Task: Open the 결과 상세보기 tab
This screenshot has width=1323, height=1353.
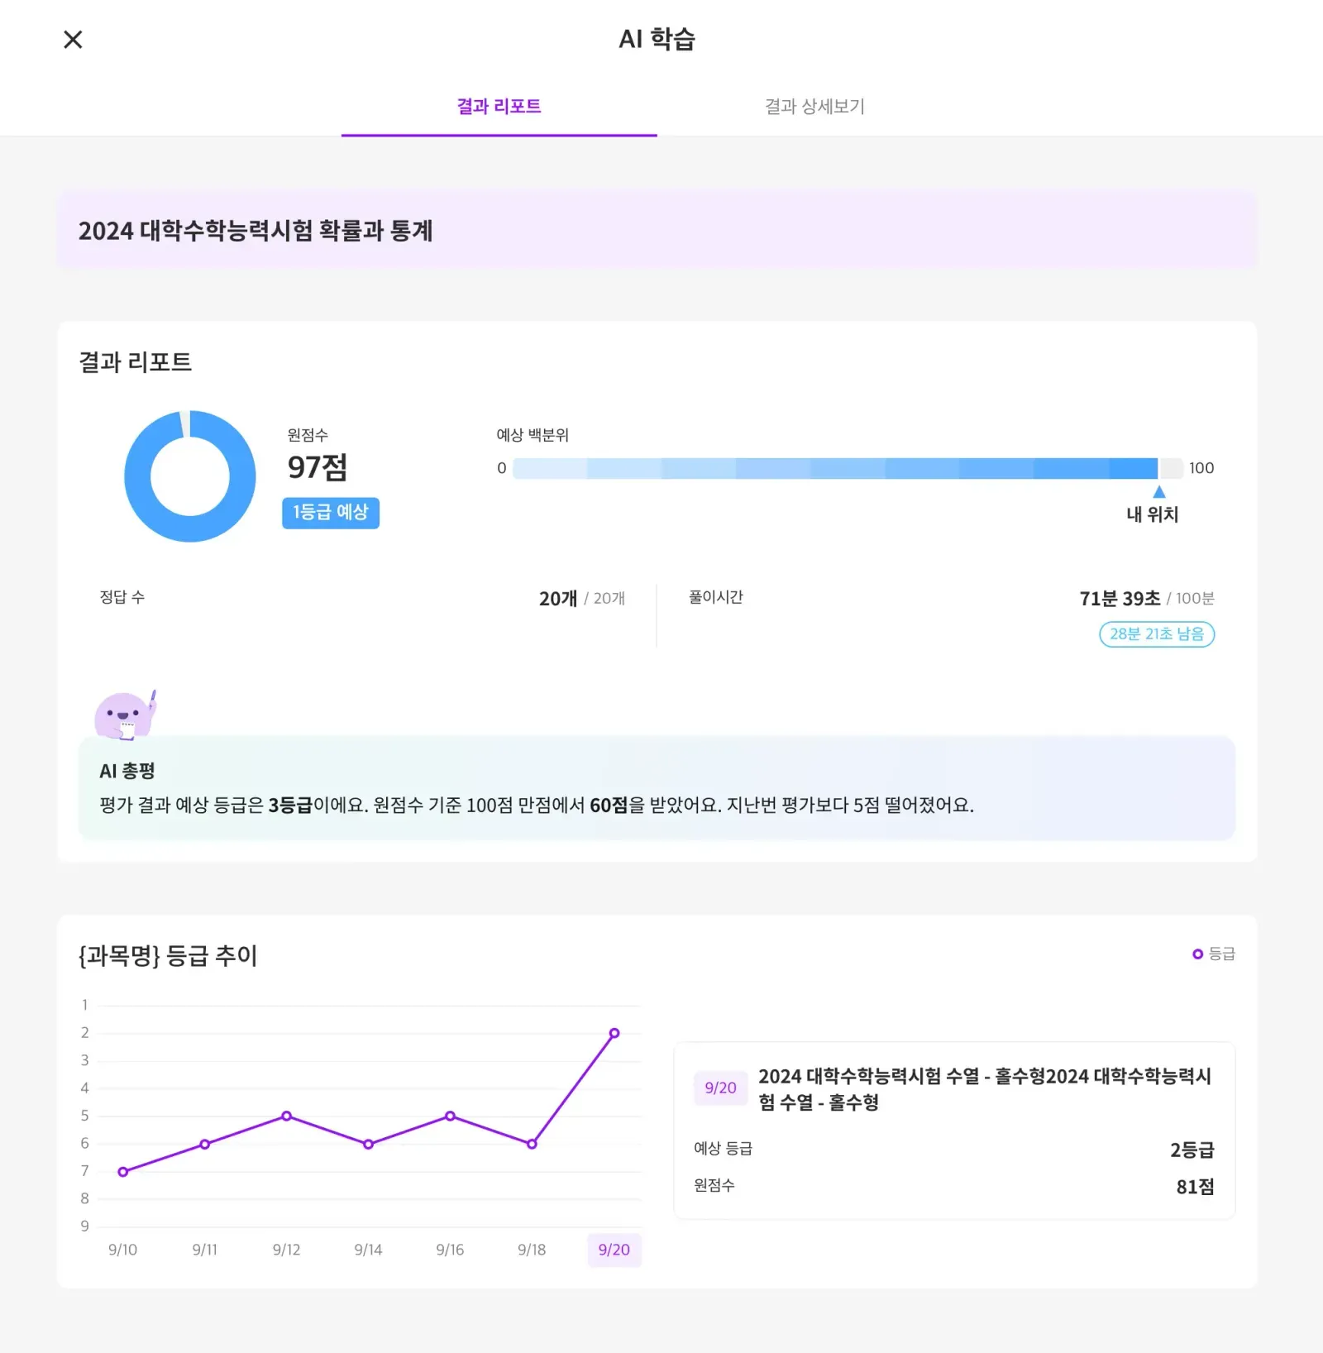Action: [x=814, y=106]
